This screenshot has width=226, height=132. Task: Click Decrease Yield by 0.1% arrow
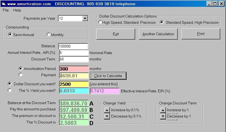pos(107,116)
